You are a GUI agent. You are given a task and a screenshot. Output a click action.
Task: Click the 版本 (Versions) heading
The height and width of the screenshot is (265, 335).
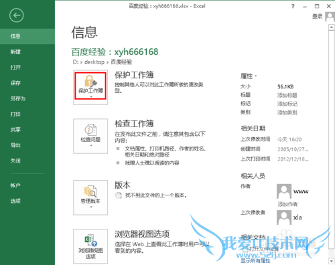(123, 185)
